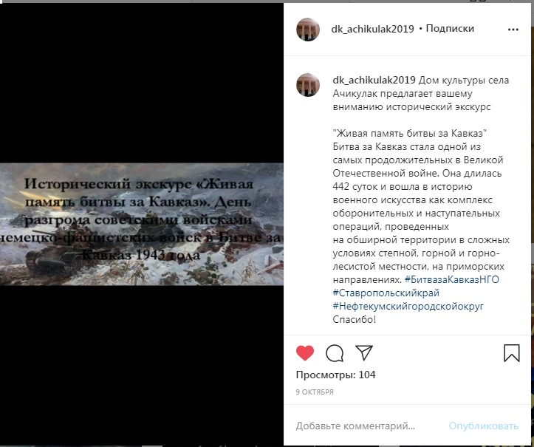
Task: Click the 9 октября date link
Action: coord(315,392)
